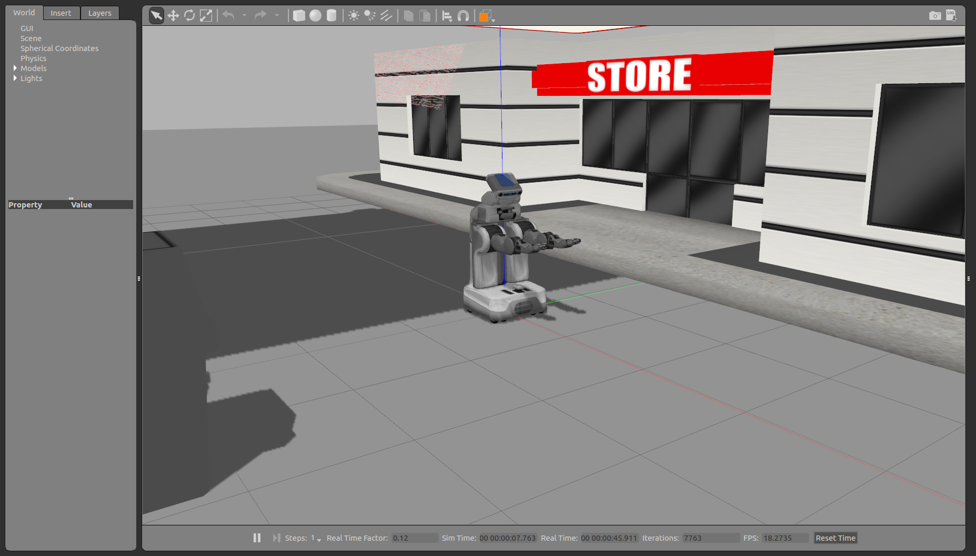Open the data logging tool
This screenshot has width=976, height=556.
[951, 16]
